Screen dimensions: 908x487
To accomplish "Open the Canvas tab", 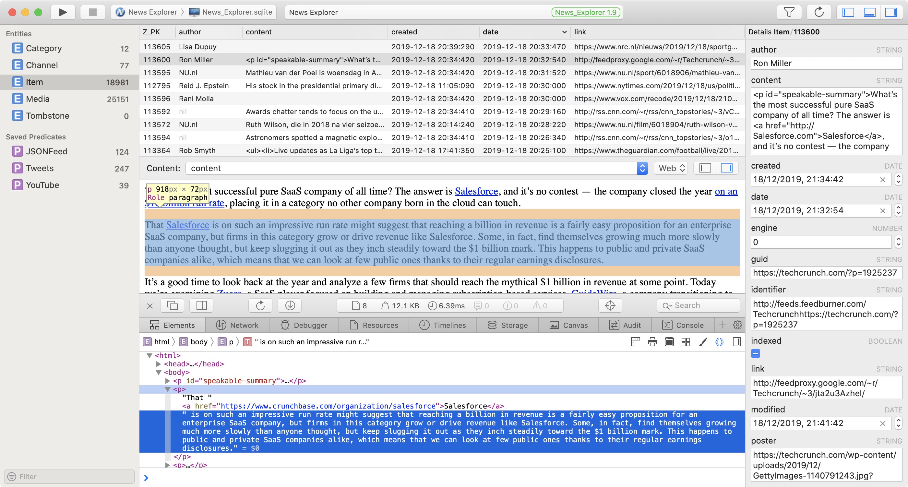I will point(568,325).
